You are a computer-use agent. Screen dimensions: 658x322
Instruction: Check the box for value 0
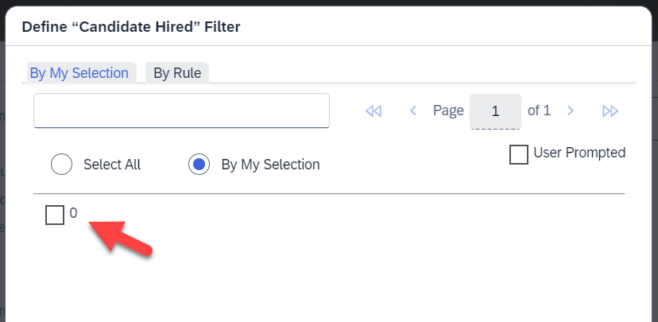[x=55, y=215]
